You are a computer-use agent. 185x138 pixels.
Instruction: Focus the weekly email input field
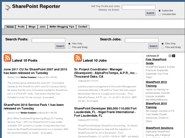coord(139,7)
